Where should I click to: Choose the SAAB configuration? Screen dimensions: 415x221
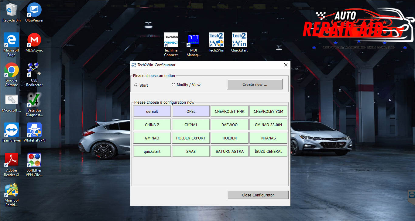click(191, 151)
